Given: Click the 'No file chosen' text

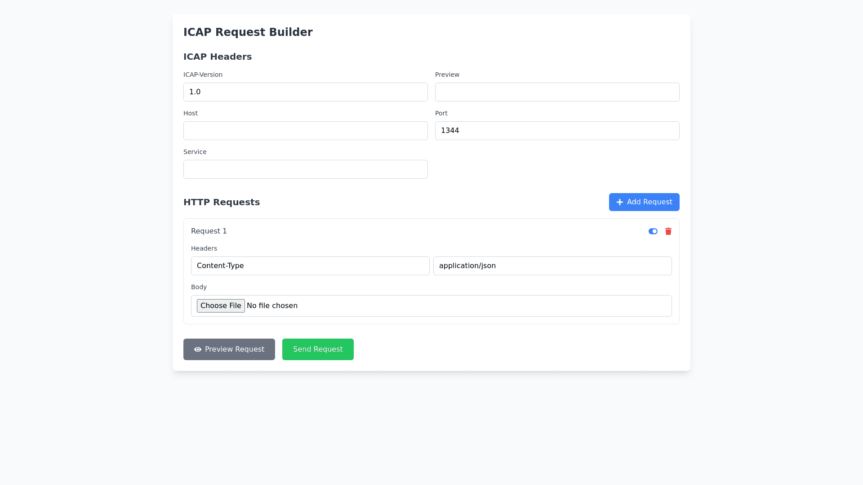Looking at the screenshot, I should 272,306.
